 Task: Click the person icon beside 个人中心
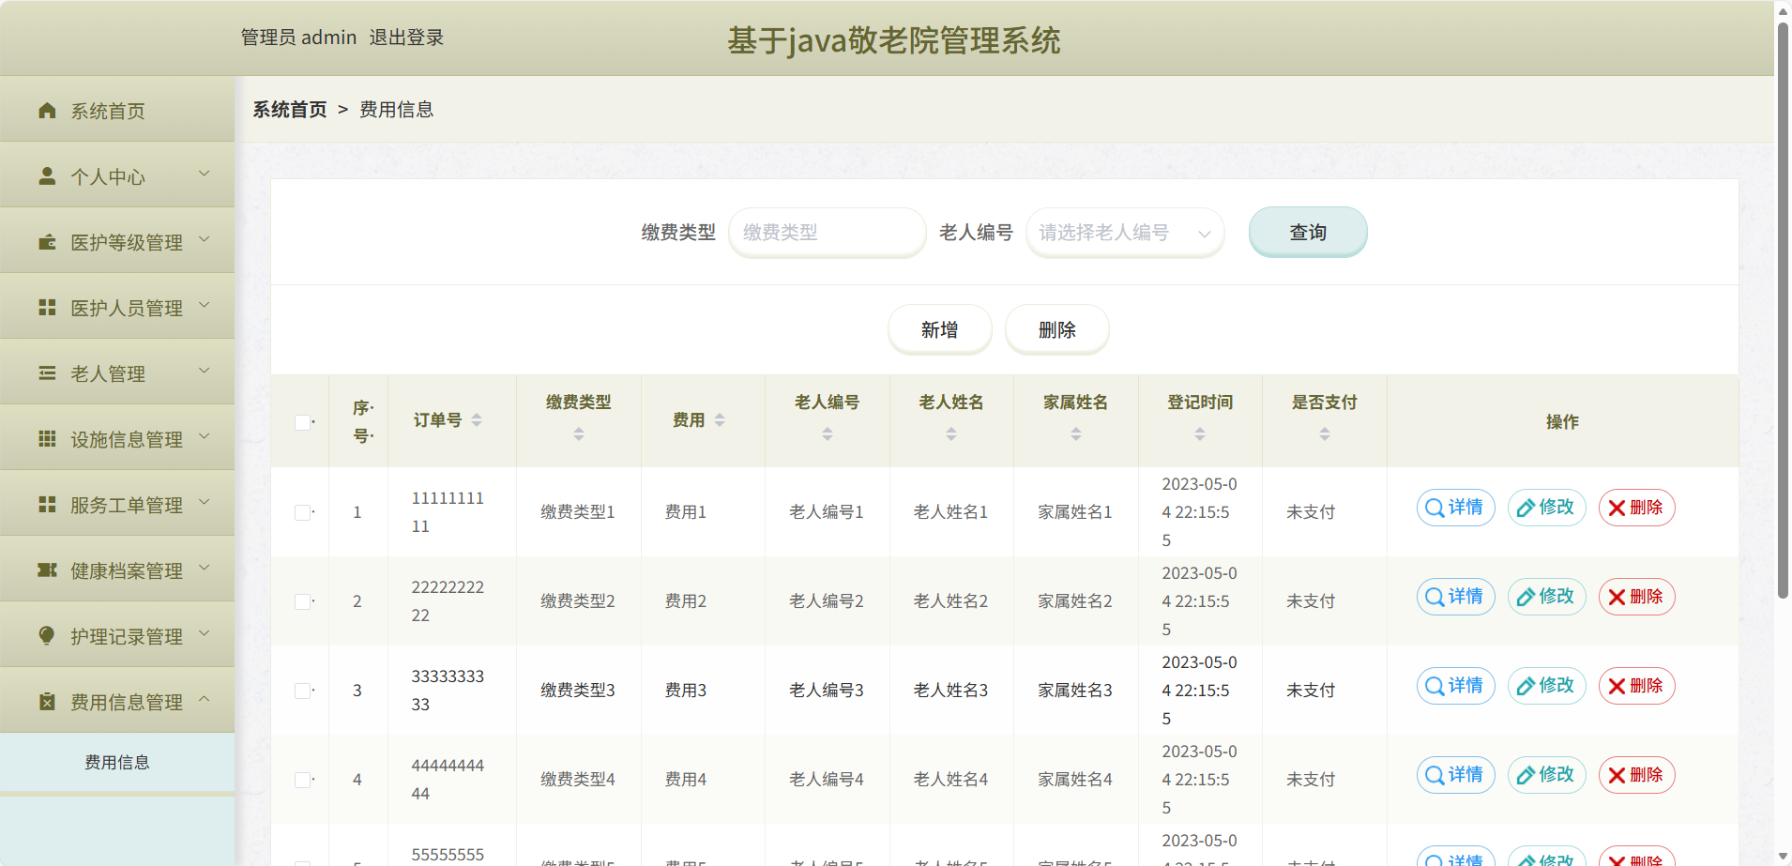pos(47,176)
